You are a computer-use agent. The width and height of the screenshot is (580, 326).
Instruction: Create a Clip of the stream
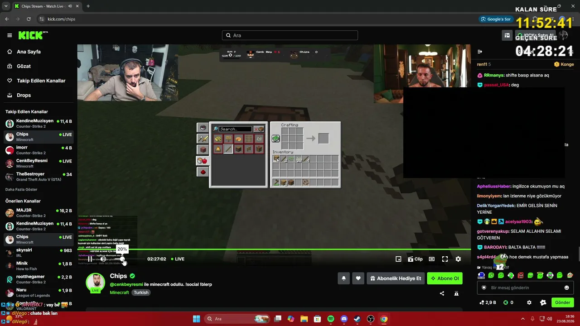click(415, 259)
